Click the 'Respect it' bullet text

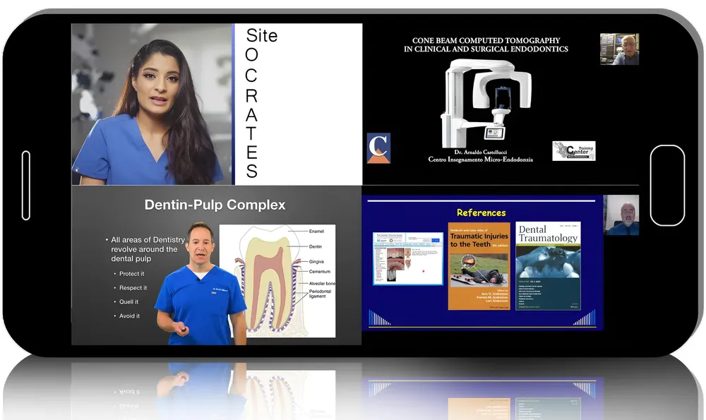[133, 288]
